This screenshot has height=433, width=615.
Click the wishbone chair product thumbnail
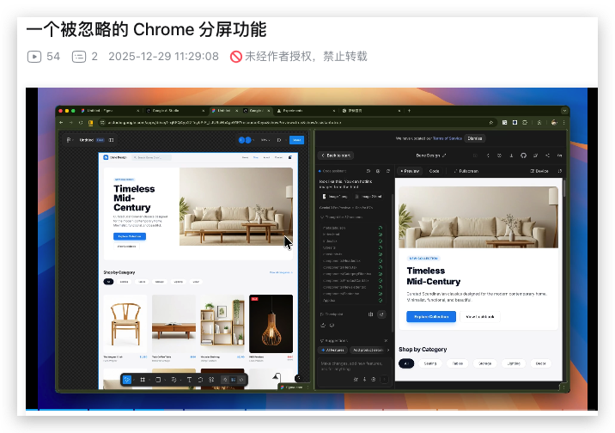pyautogui.click(x=125, y=324)
